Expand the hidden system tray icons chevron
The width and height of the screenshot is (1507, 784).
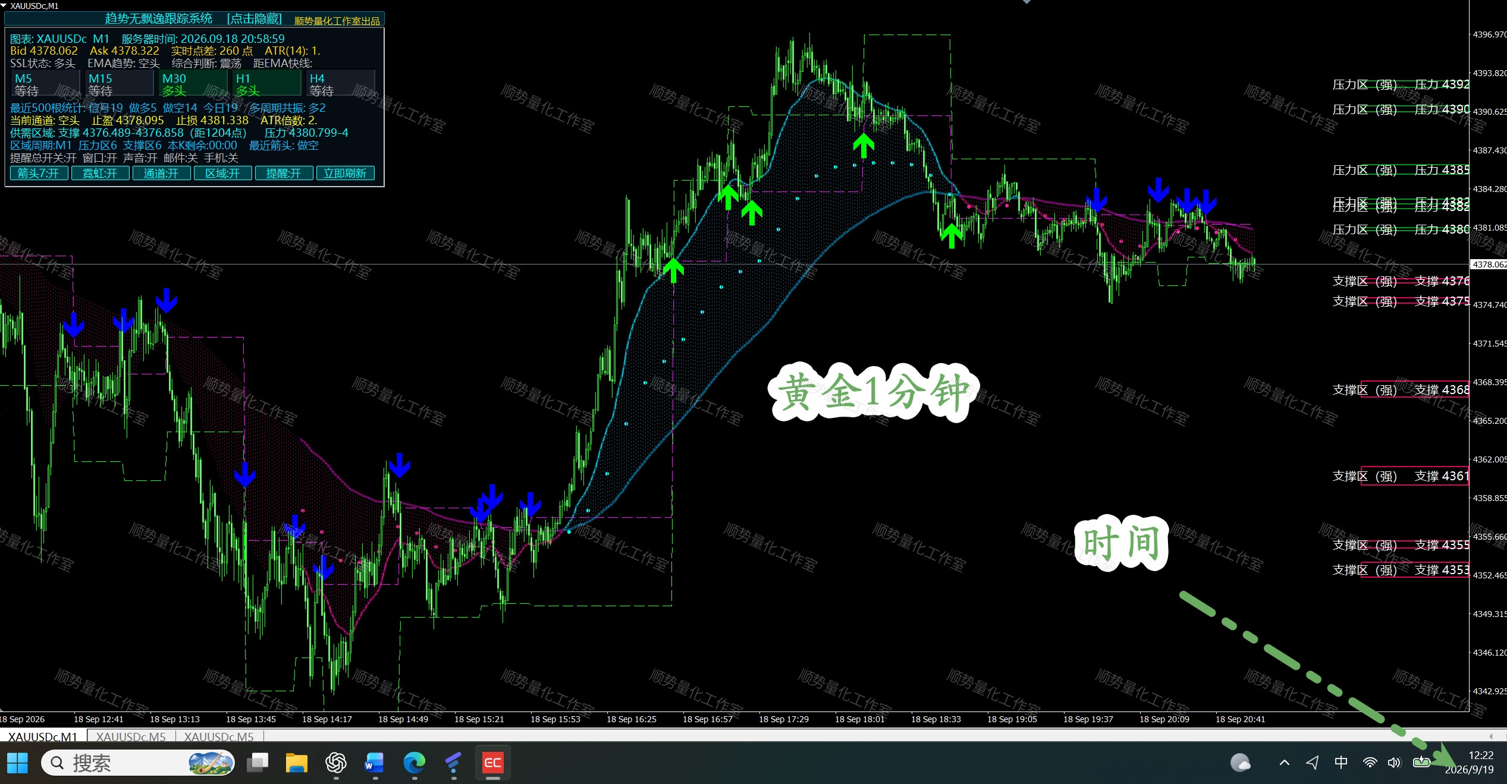1285,763
